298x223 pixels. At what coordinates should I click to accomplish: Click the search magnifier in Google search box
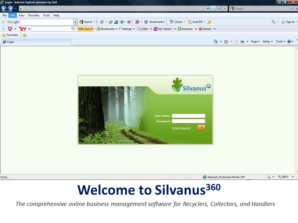292,9
